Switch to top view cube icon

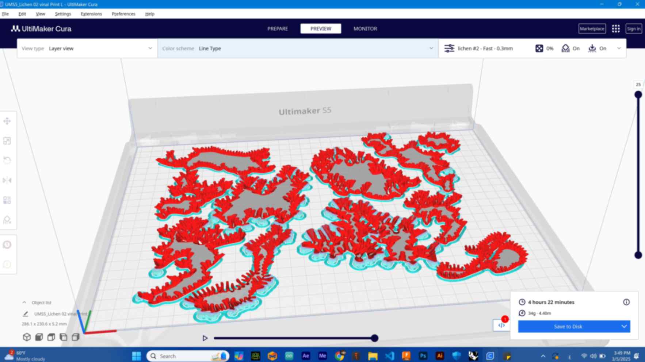pos(51,337)
